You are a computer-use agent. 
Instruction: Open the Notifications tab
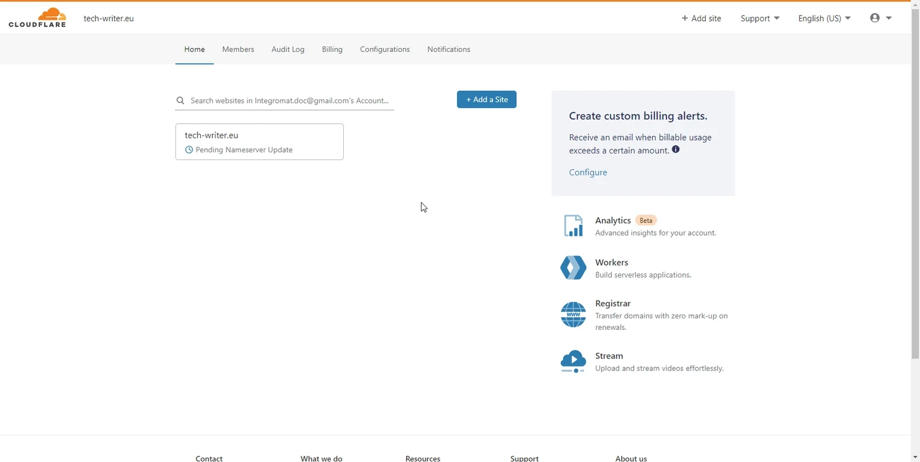tap(448, 49)
